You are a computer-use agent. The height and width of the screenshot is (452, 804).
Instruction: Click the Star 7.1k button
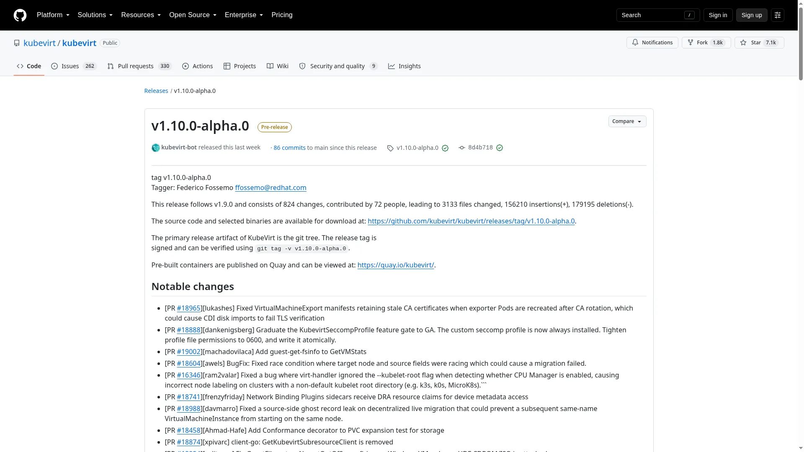759,43
